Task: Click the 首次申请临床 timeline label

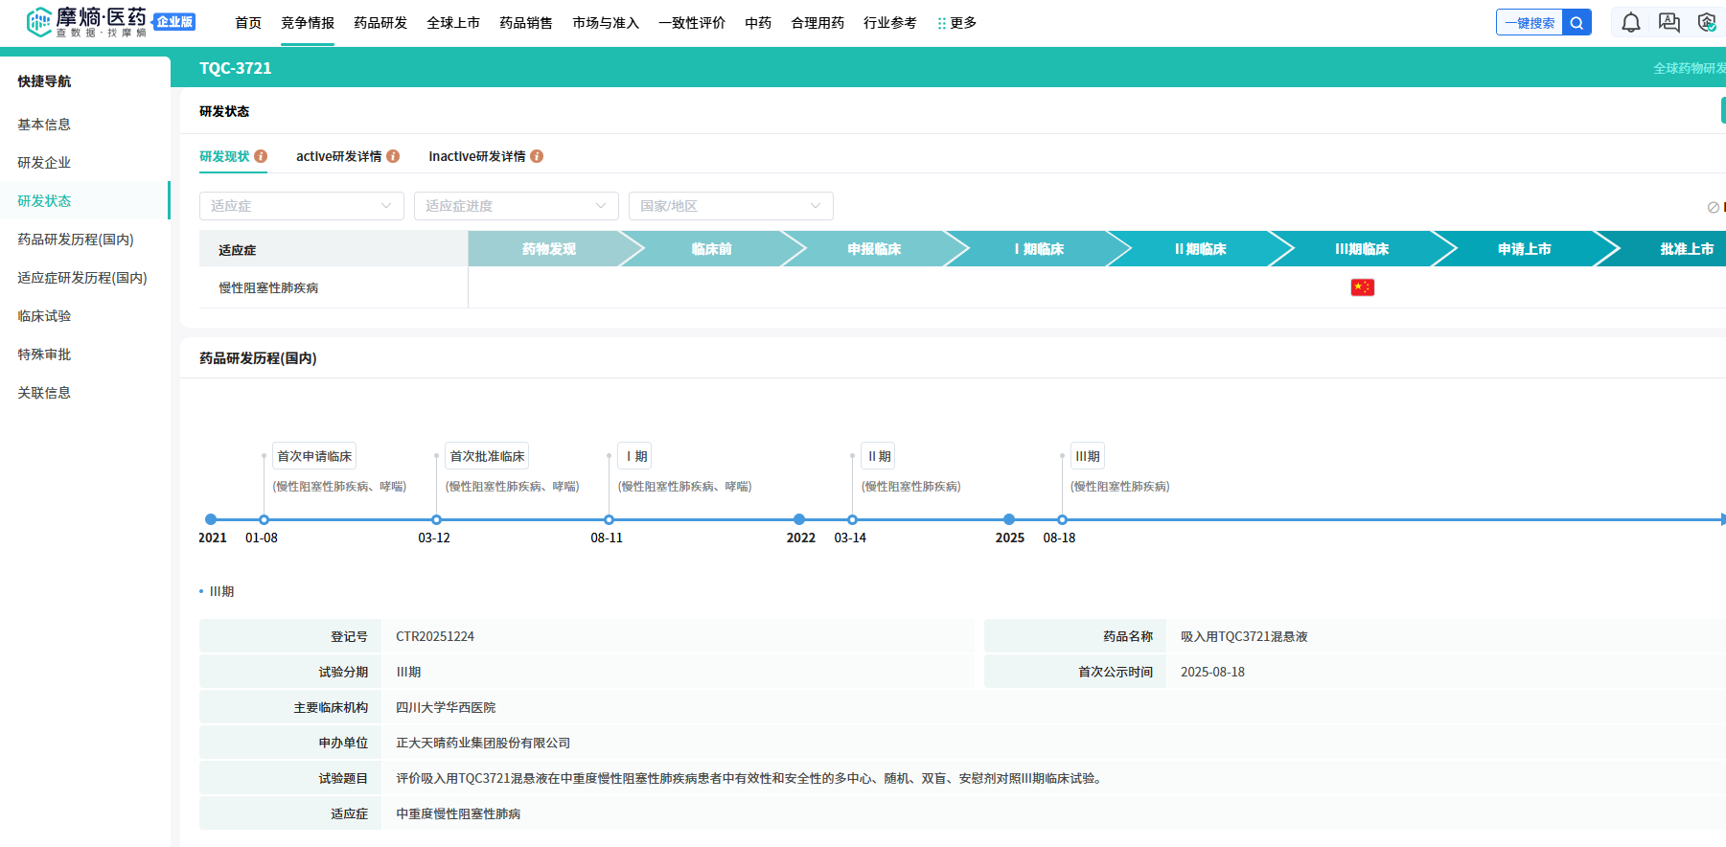Action: [x=314, y=456]
